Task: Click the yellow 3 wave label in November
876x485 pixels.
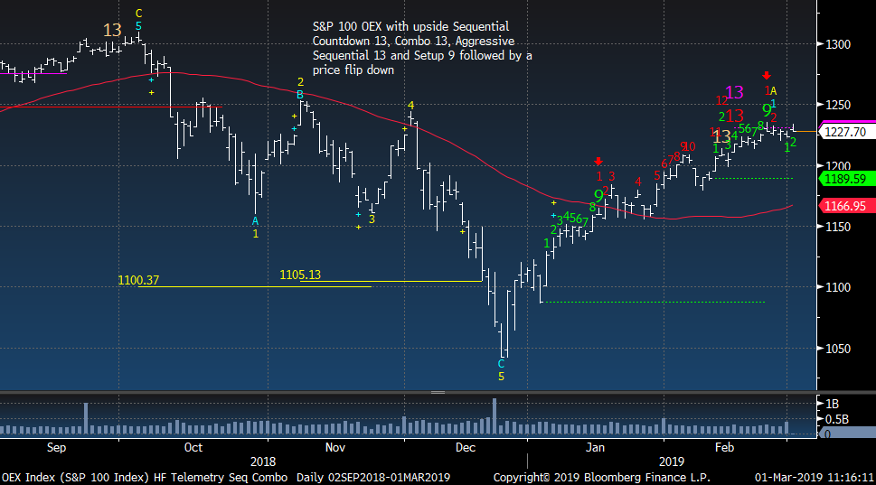Action: (x=372, y=219)
